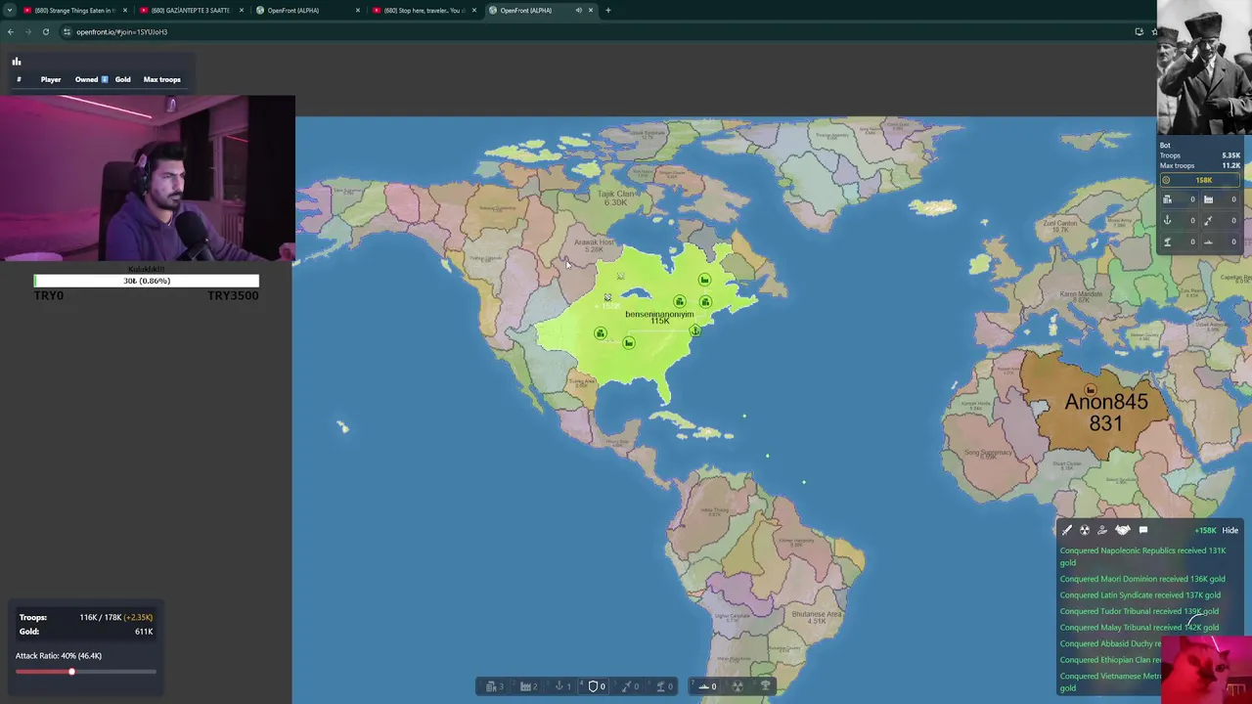
Task: Switch to first OpenFront (ALPHA) tab
Action: click(307, 11)
